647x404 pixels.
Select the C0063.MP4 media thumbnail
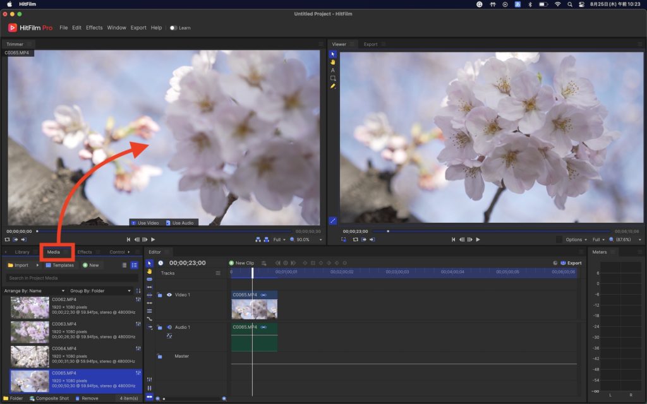(x=30, y=332)
